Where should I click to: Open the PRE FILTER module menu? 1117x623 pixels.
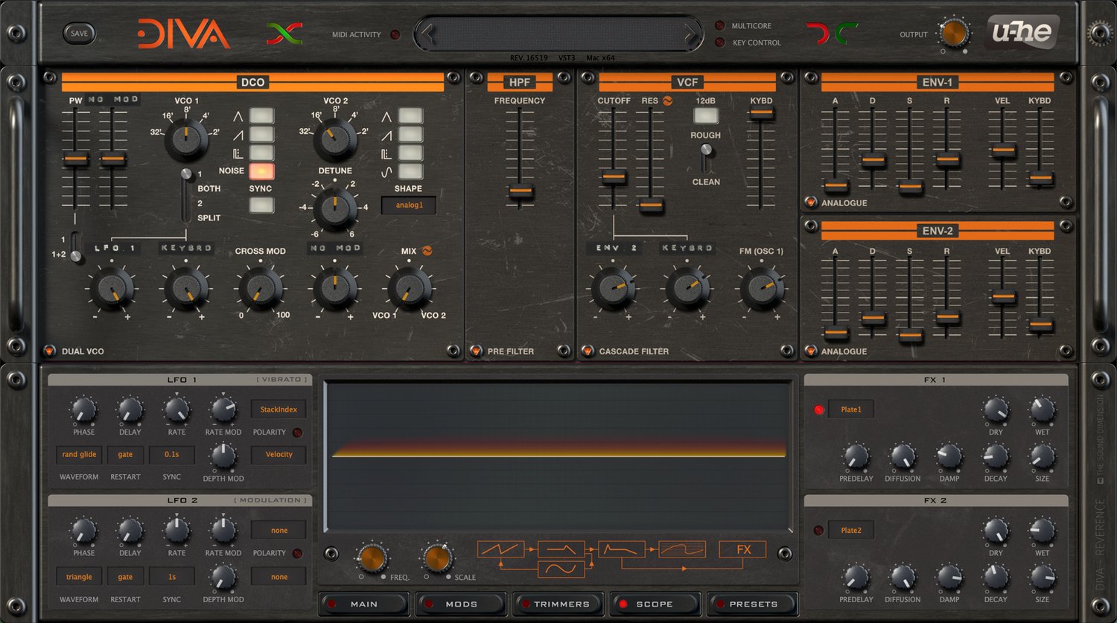point(476,351)
